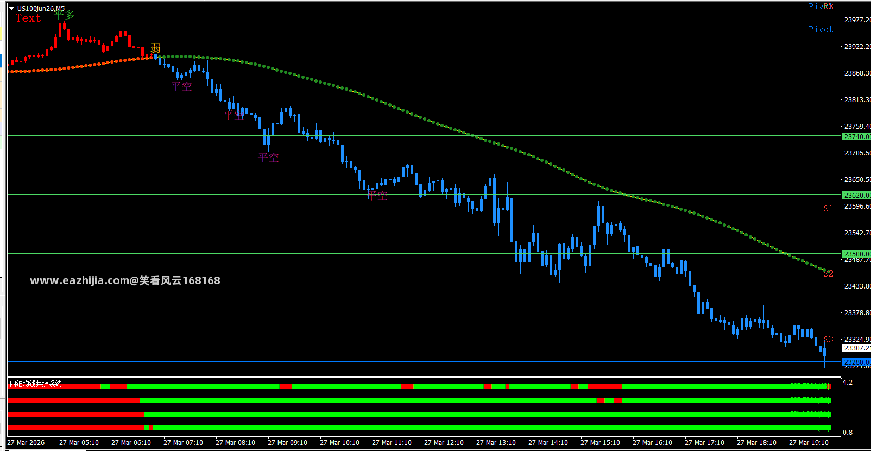Open the chart menu arrow beside US100jun26,M5
The height and width of the screenshot is (451, 871).
coord(11,8)
